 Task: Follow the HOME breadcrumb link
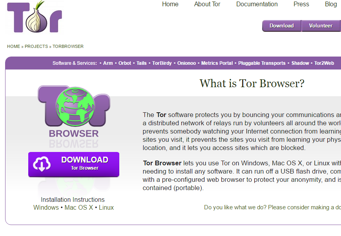[13, 46]
